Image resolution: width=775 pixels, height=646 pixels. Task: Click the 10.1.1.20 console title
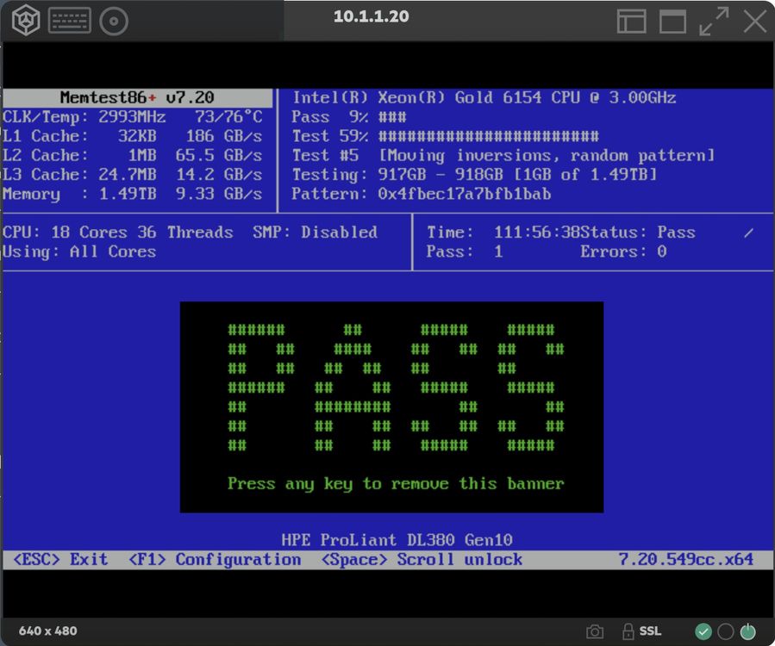(x=371, y=16)
